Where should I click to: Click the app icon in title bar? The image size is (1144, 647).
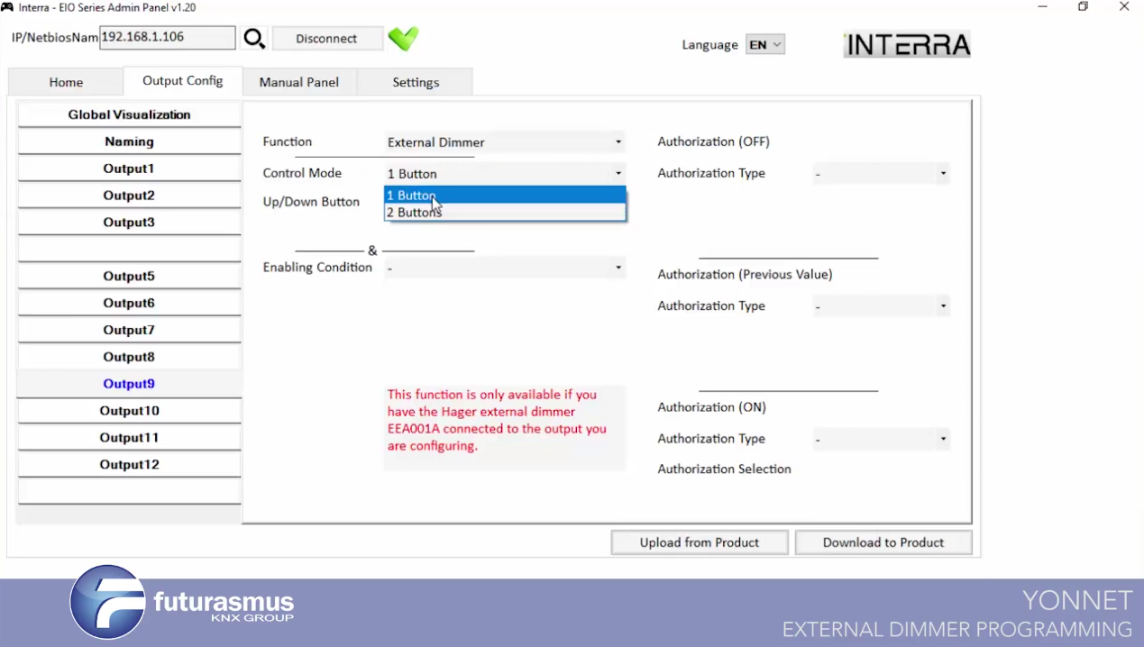click(x=7, y=7)
